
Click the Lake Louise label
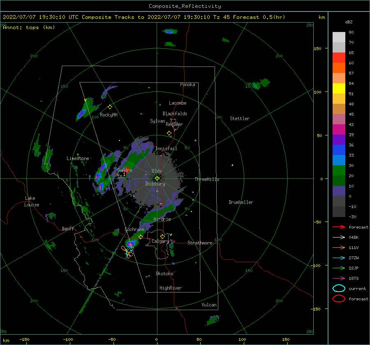point(32,201)
